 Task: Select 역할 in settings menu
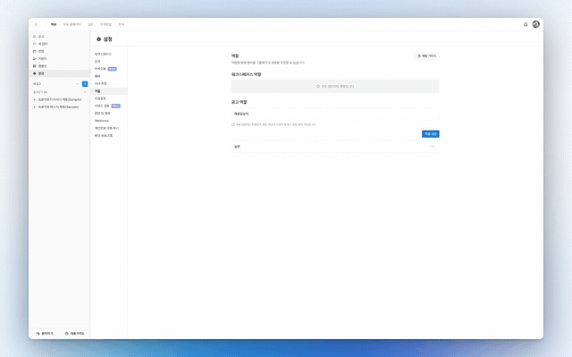click(x=109, y=91)
